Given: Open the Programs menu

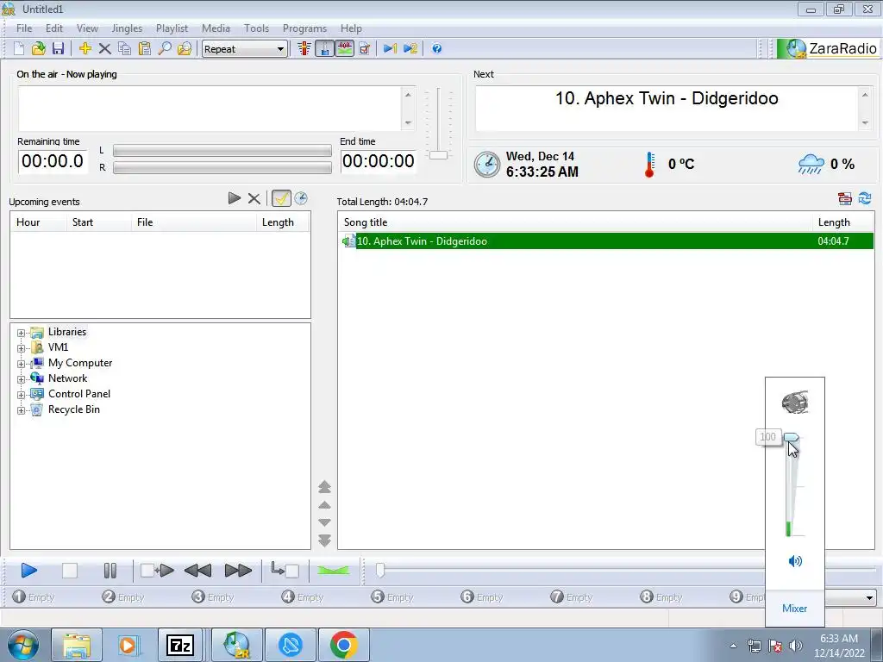Looking at the screenshot, I should point(304,28).
